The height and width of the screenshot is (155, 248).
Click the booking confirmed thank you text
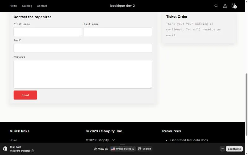pos(193,29)
